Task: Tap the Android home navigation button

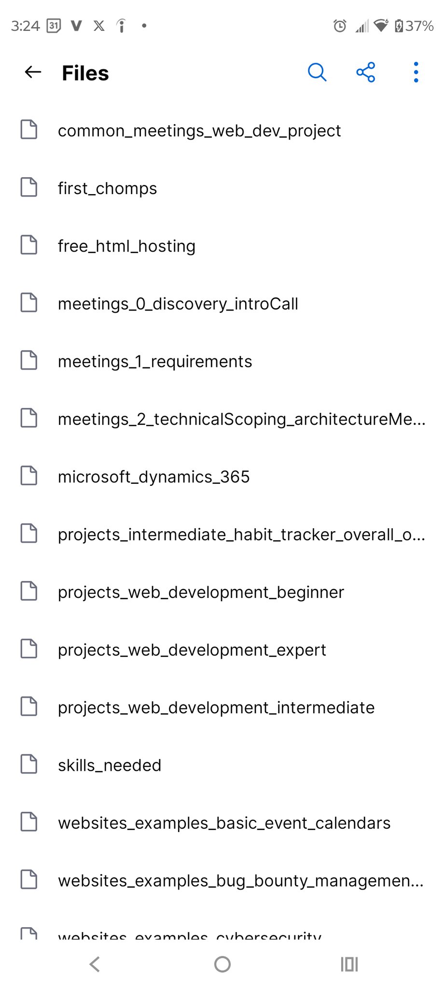Action: pos(222,964)
